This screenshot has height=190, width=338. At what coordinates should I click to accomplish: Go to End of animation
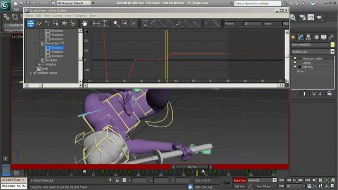pyautogui.click(x=307, y=180)
